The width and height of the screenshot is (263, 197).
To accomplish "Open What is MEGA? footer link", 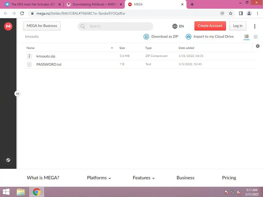I will tap(43, 178).
